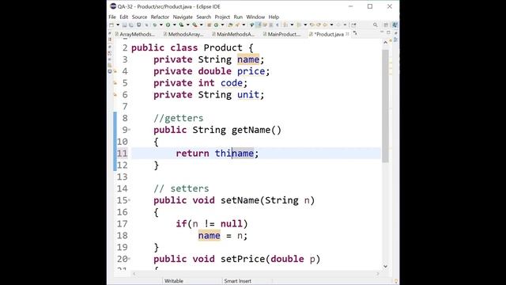Click the highlighted 'name' field on line 3
The width and height of the screenshot is (506, 285).
[x=248, y=59]
